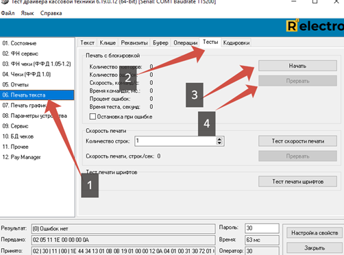Switch to the Тесты tab

[210, 42]
